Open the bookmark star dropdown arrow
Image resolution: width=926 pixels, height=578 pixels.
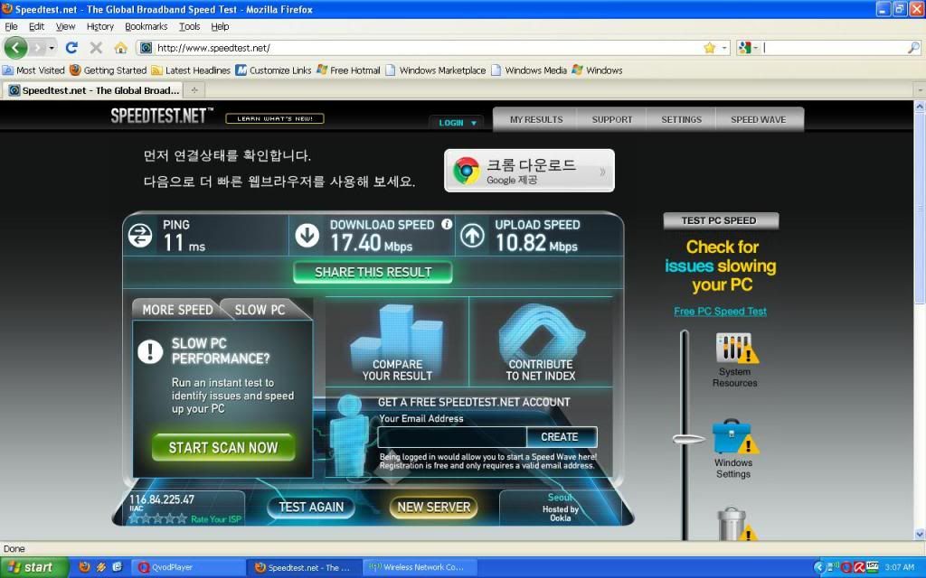724,48
